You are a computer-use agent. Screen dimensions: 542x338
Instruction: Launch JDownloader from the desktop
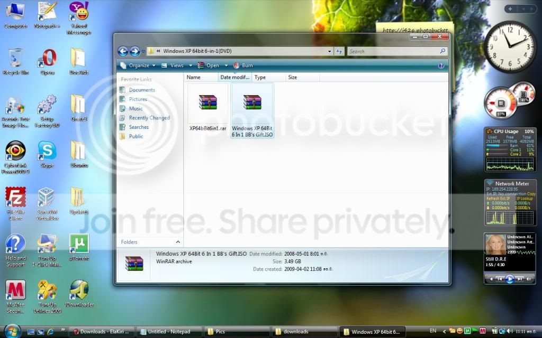pos(79,294)
